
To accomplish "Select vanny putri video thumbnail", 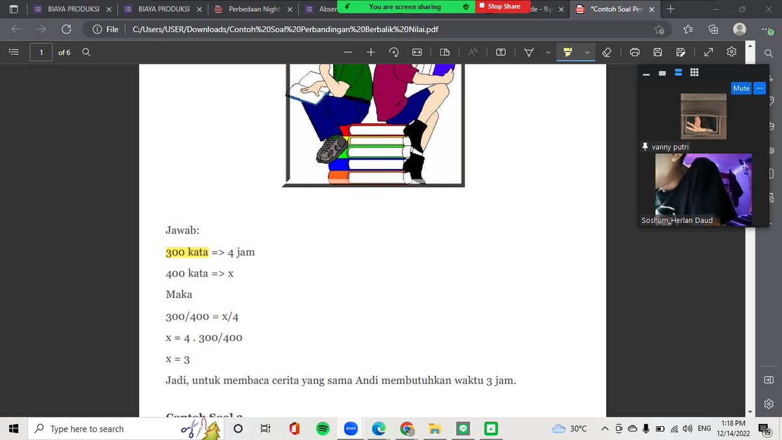I will tap(703, 116).
